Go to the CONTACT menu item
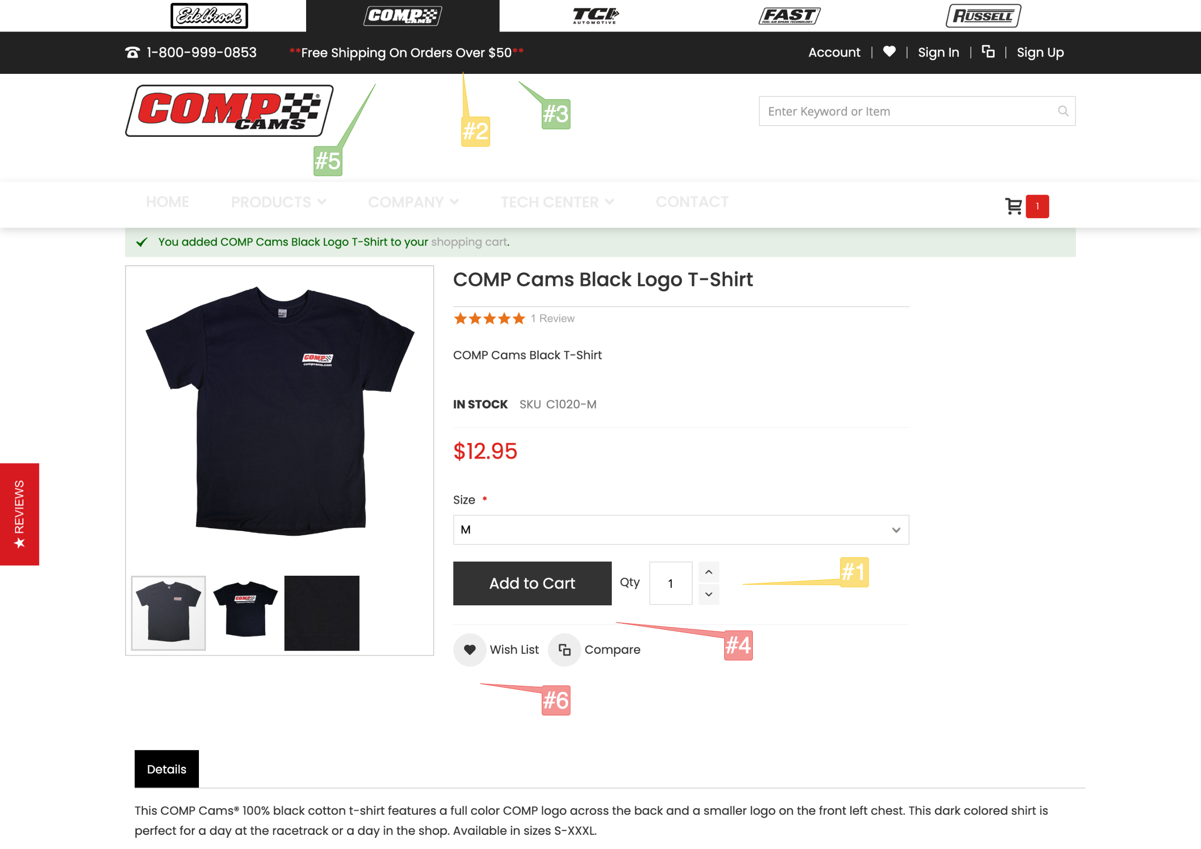This screenshot has width=1201, height=849. pos(692,202)
